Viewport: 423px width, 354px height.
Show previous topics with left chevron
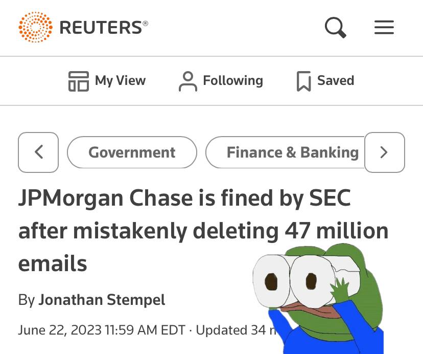click(38, 152)
